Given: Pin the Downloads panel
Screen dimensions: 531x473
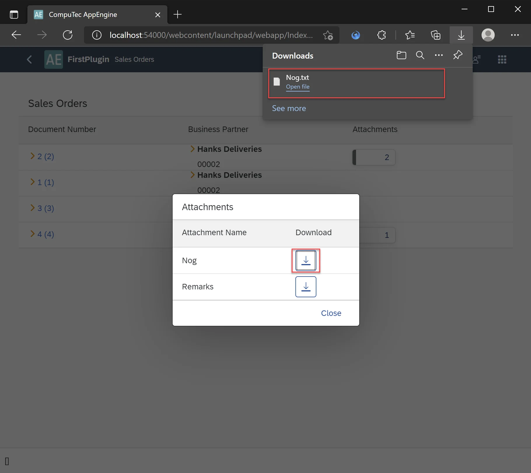Looking at the screenshot, I should pos(458,55).
